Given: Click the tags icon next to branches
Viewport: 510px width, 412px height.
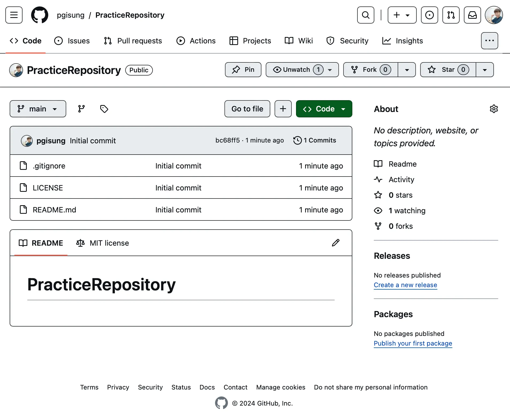Looking at the screenshot, I should pyautogui.click(x=104, y=109).
